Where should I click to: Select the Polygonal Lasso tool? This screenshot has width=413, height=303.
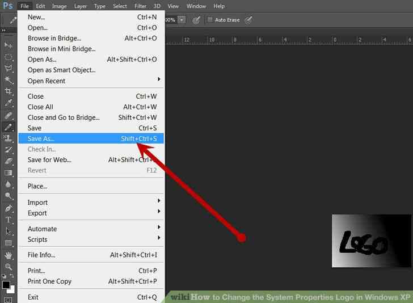click(x=9, y=69)
